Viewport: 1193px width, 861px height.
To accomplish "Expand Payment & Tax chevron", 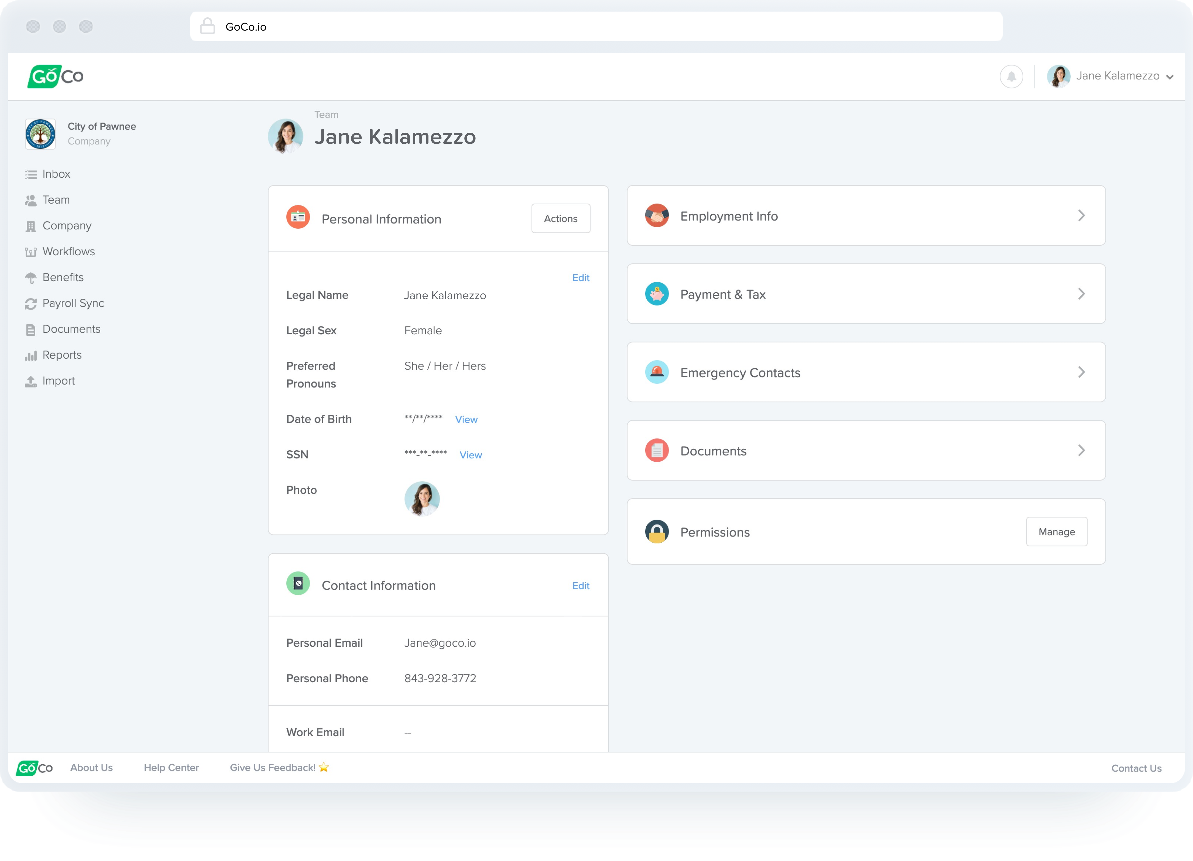I will pyautogui.click(x=1081, y=294).
